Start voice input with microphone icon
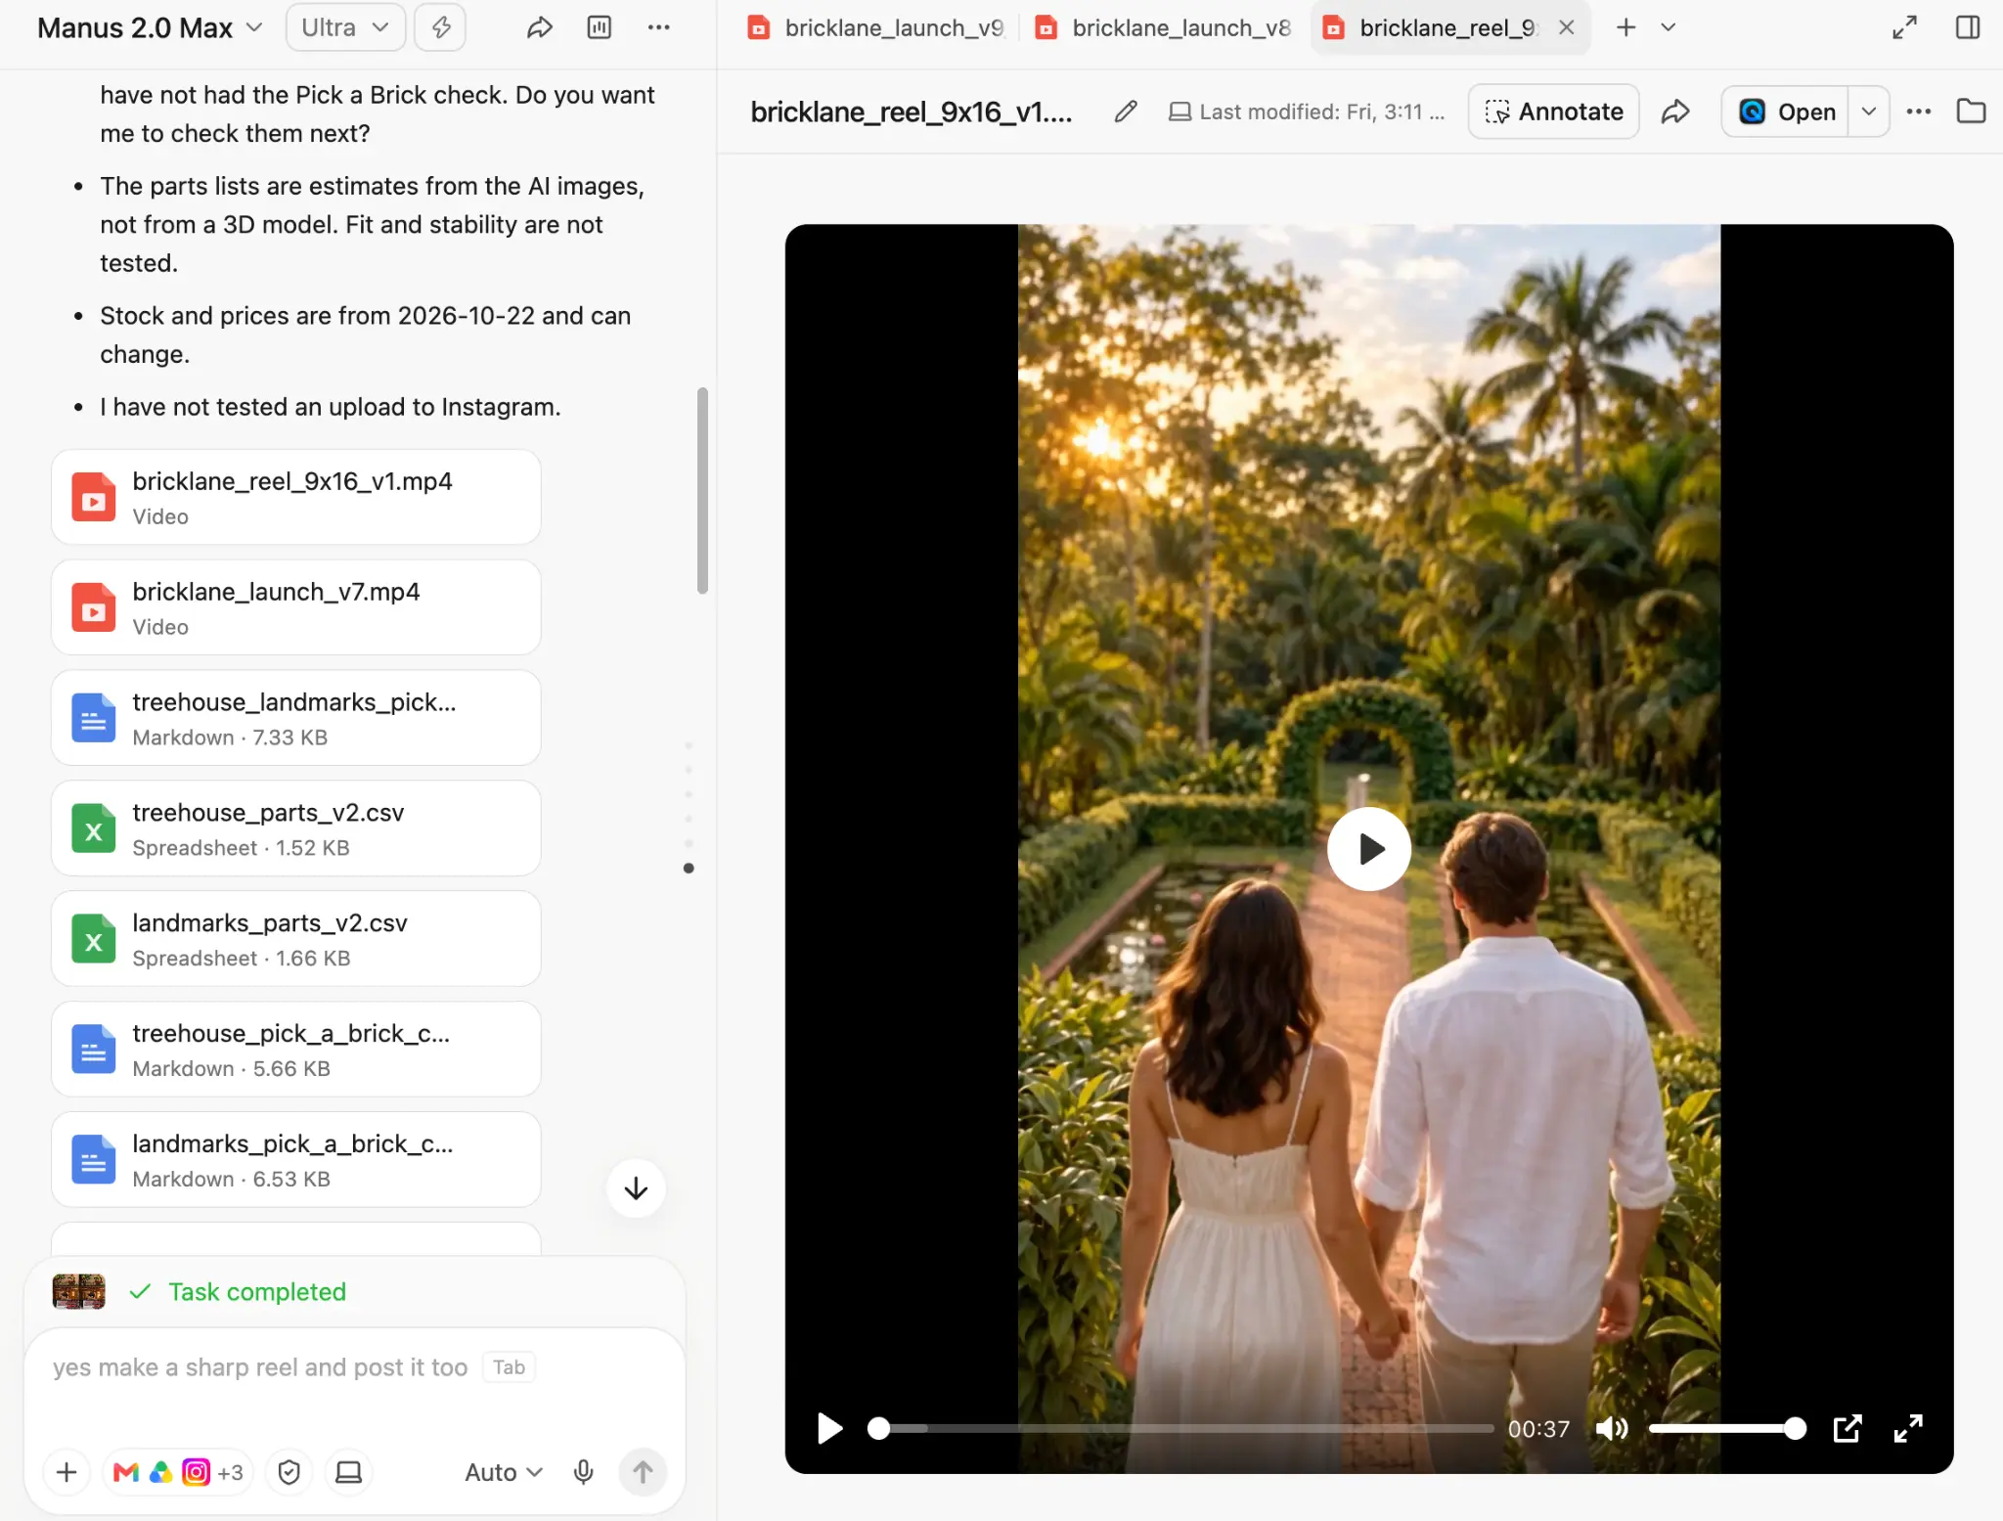Screen dimensions: 2003x1521 click(x=584, y=1471)
